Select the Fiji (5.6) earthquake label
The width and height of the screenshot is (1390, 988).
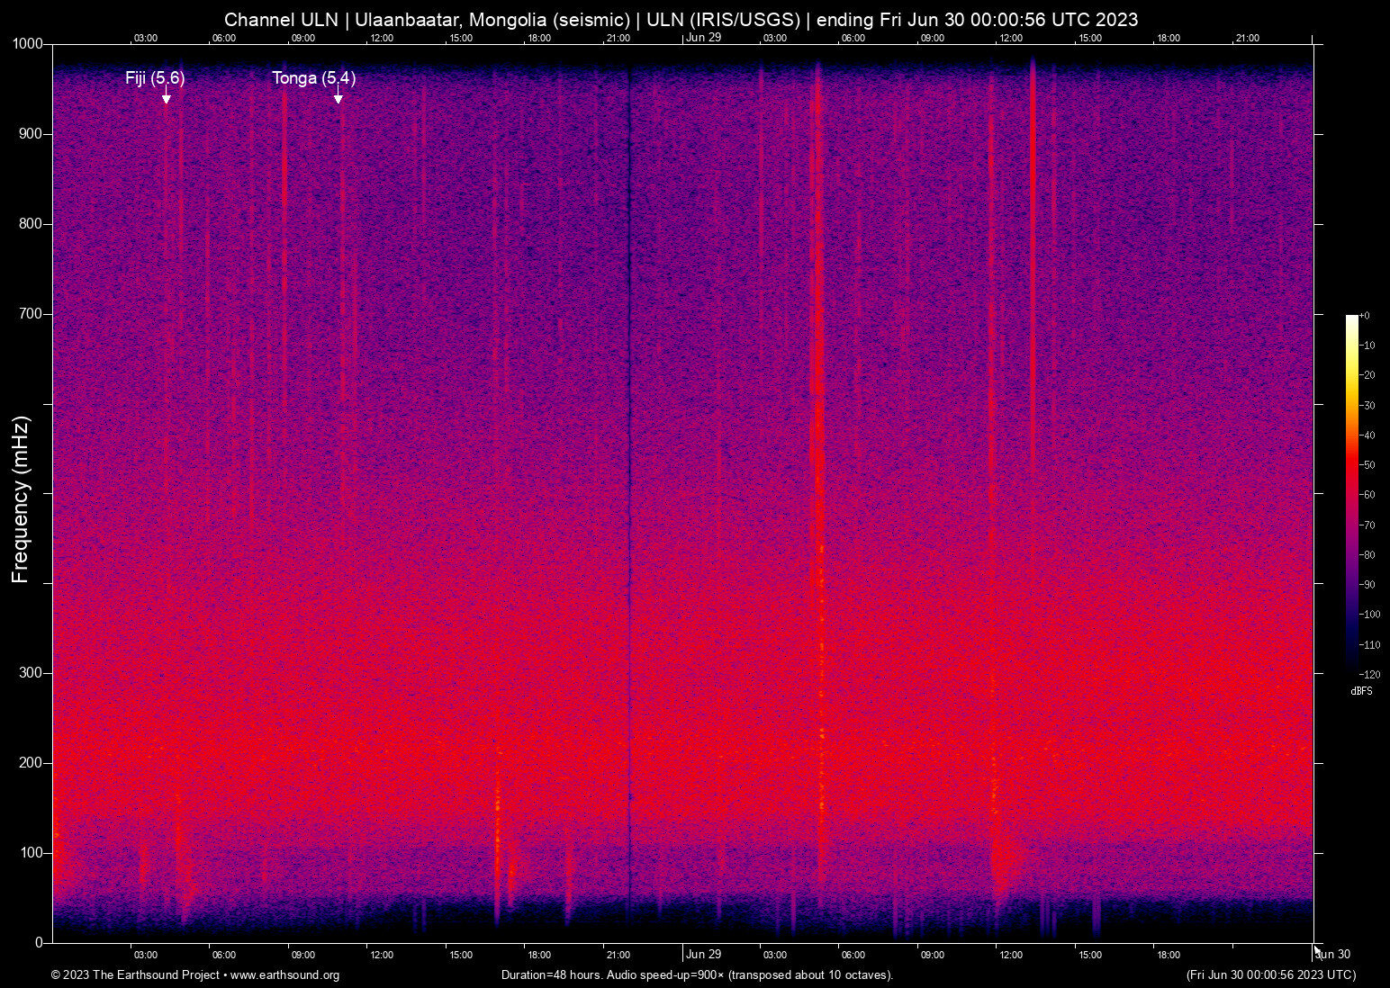(155, 78)
